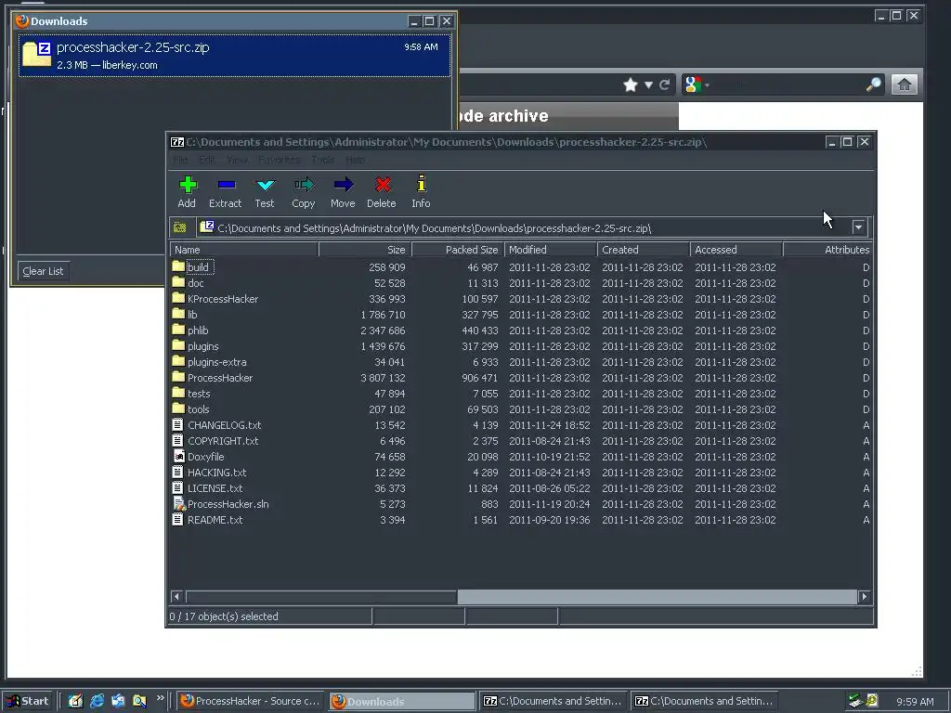Click the Extract toolbar icon
This screenshot has width=951, height=713.
(227, 185)
